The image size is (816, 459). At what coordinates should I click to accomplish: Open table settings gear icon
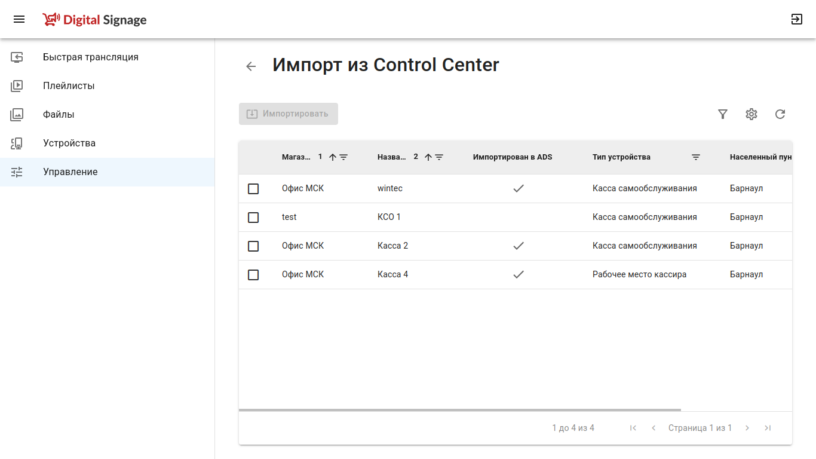pyautogui.click(x=751, y=114)
